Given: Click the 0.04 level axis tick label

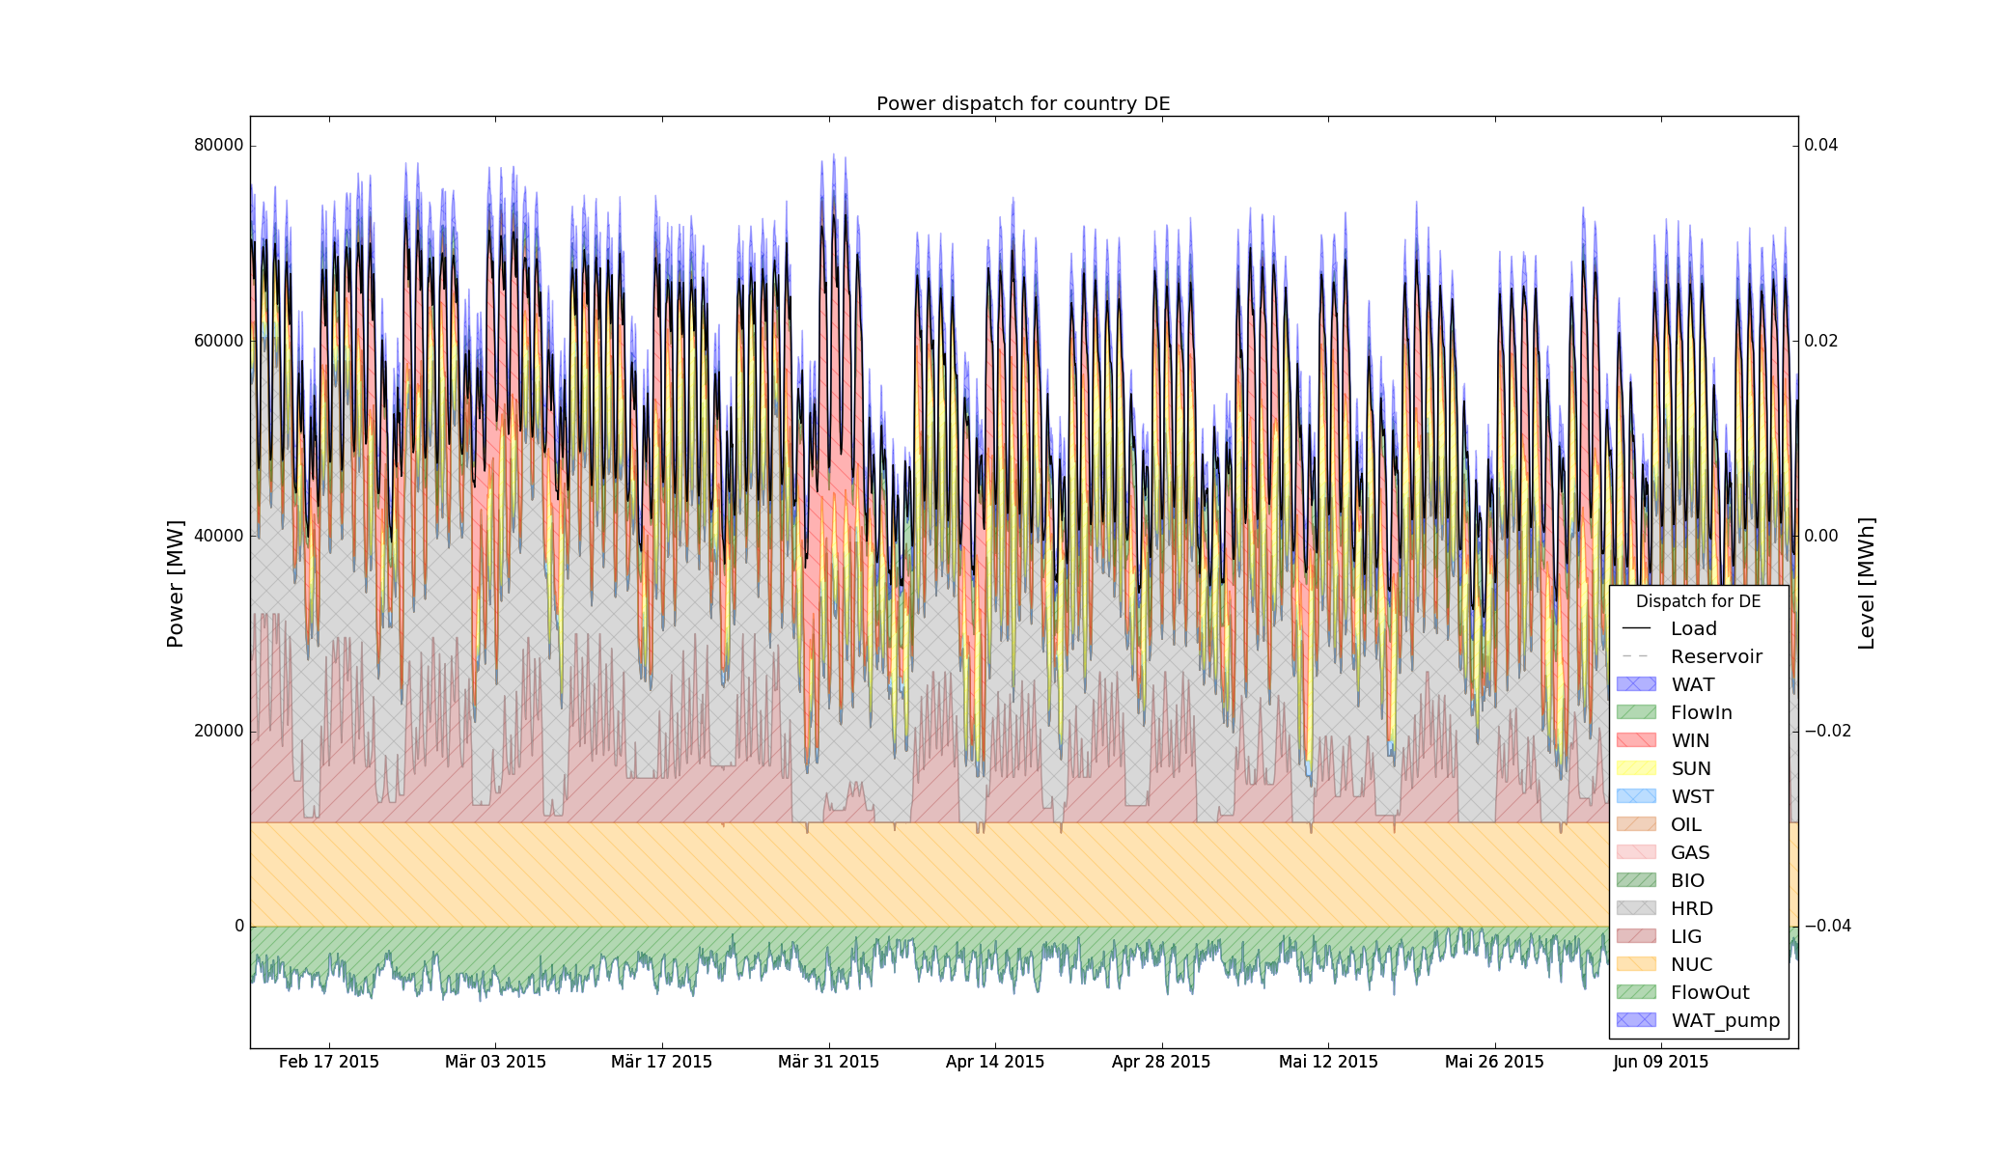Looking at the screenshot, I should click(x=1821, y=145).
